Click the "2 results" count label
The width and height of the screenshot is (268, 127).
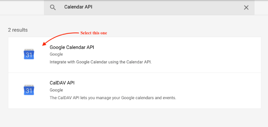(x=18, y=30)
